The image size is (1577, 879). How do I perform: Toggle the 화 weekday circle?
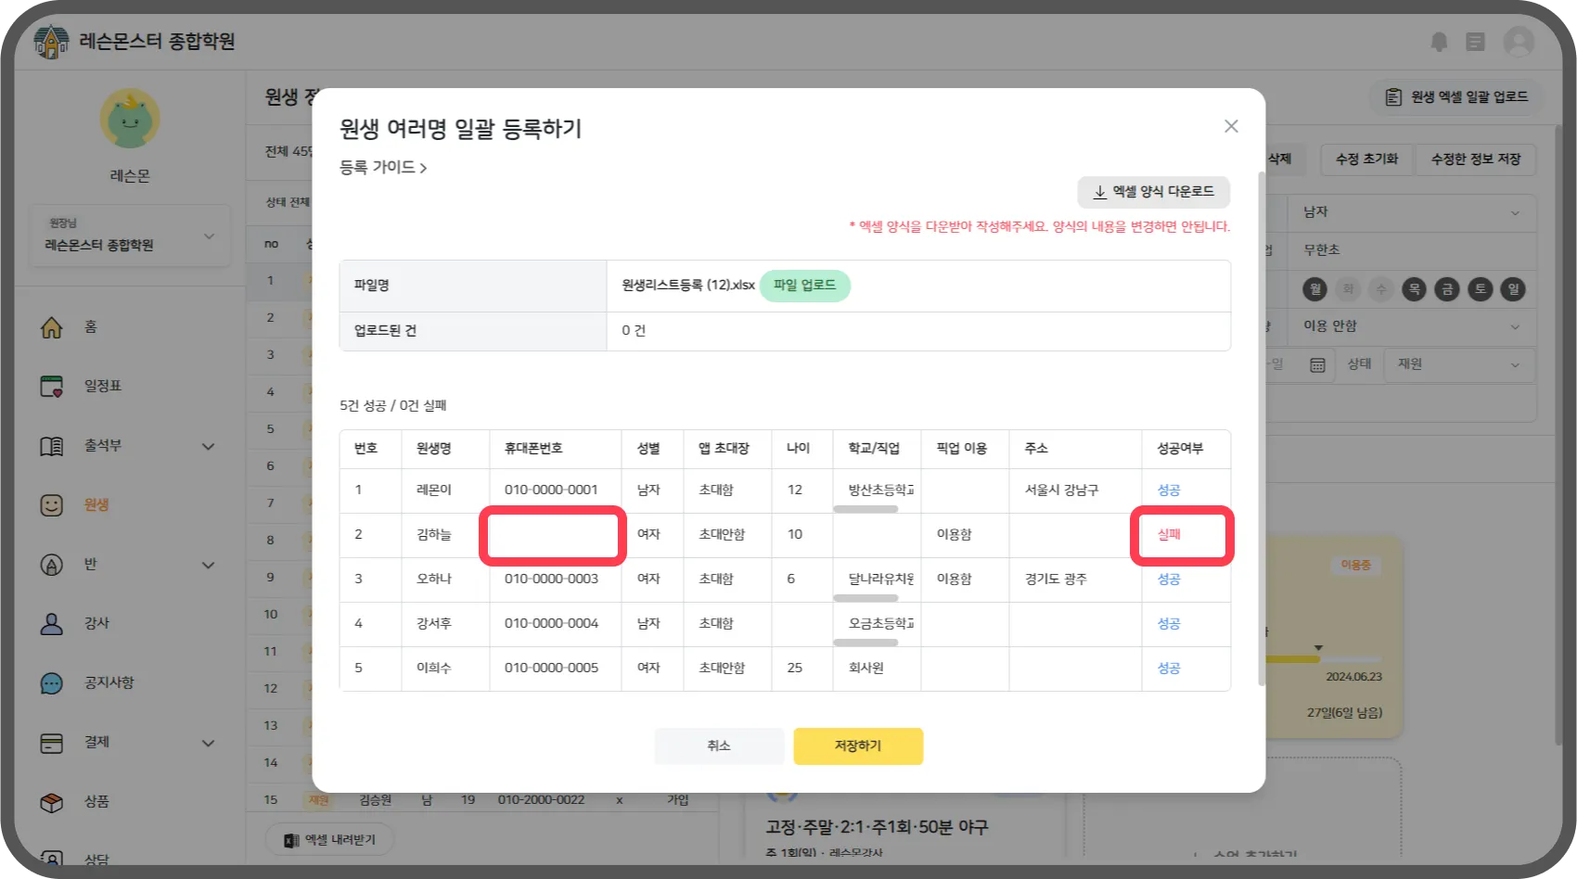1349,289
